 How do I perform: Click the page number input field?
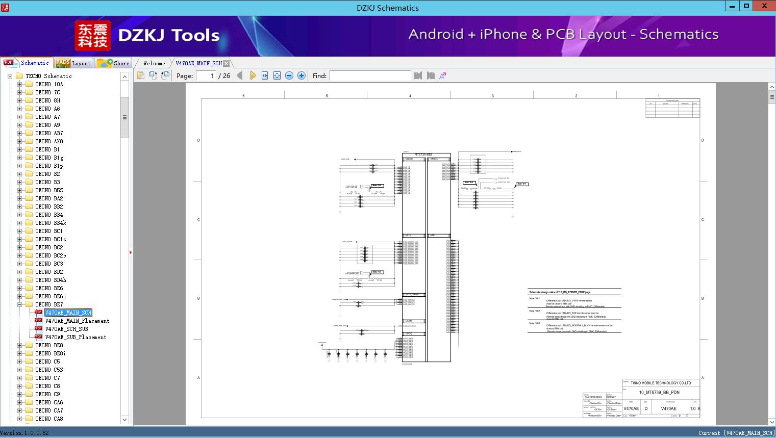pos(206,75)
